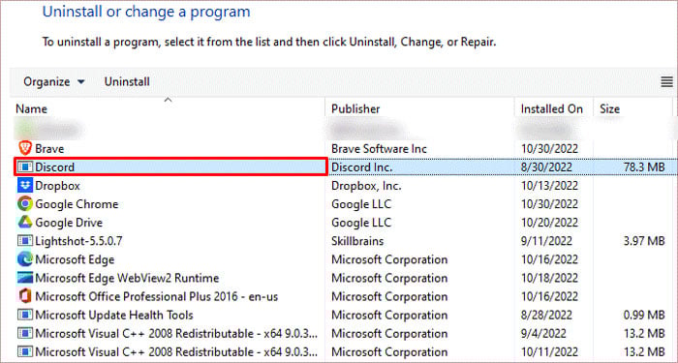This screenshot has height=363, width=678.
Task: Click the Microsoft Edge icon
Action: pyautogui.click(x=25, y=259)
